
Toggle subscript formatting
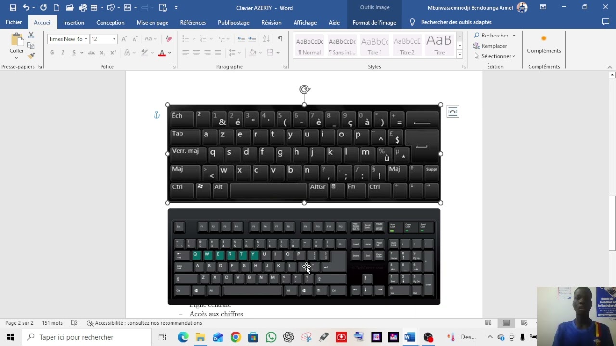(103, 53)
